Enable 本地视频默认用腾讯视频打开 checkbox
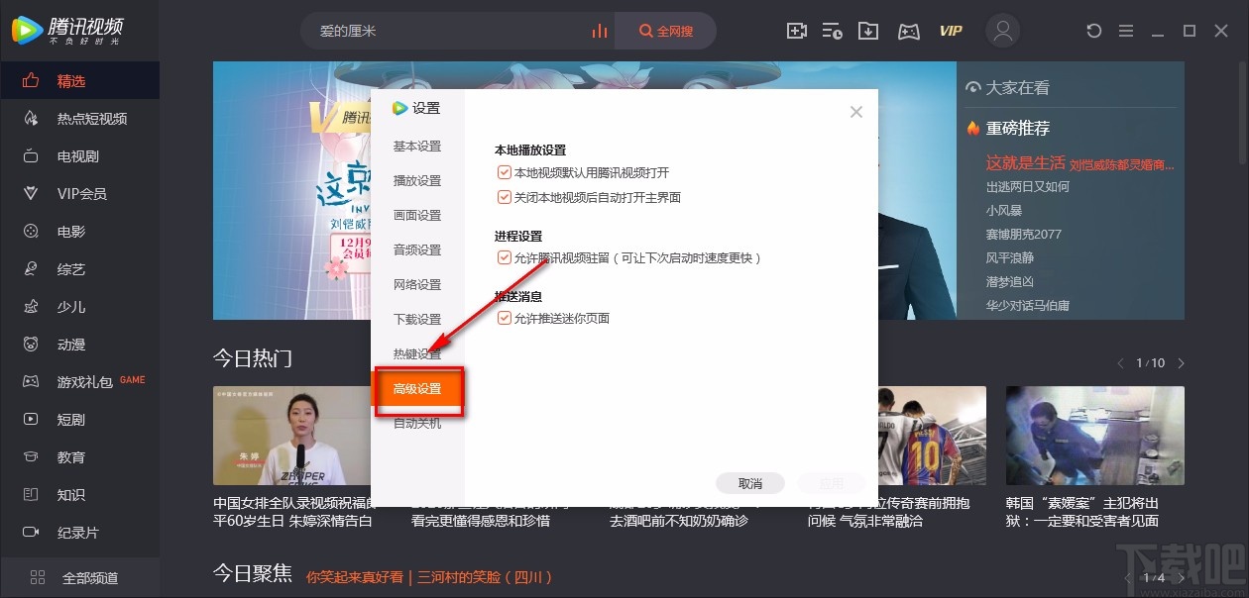Viewport: 1249px width, 598px height. [x=505, y=171]
